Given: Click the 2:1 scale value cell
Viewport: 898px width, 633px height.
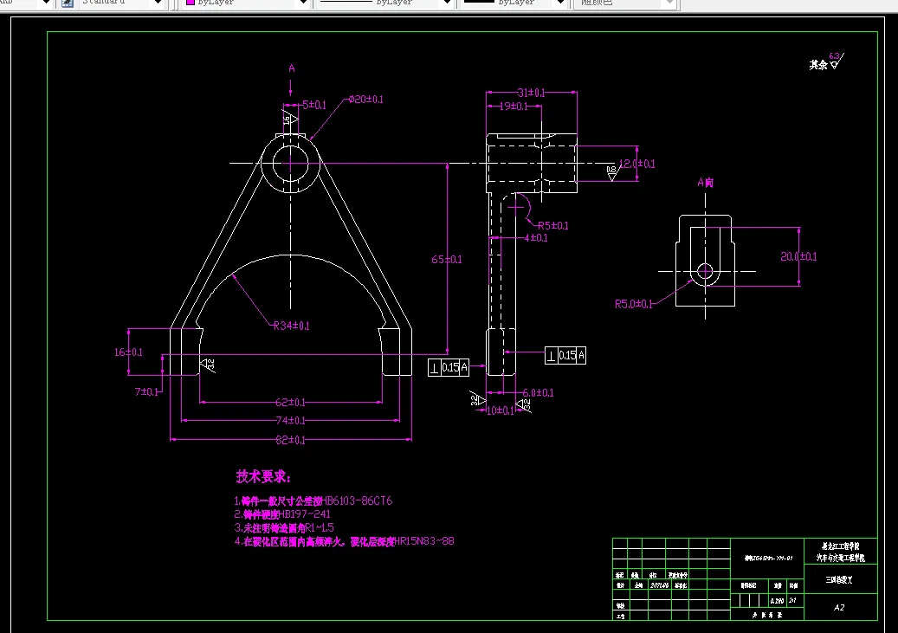Looking at the screenshot, I should [794, 601].
